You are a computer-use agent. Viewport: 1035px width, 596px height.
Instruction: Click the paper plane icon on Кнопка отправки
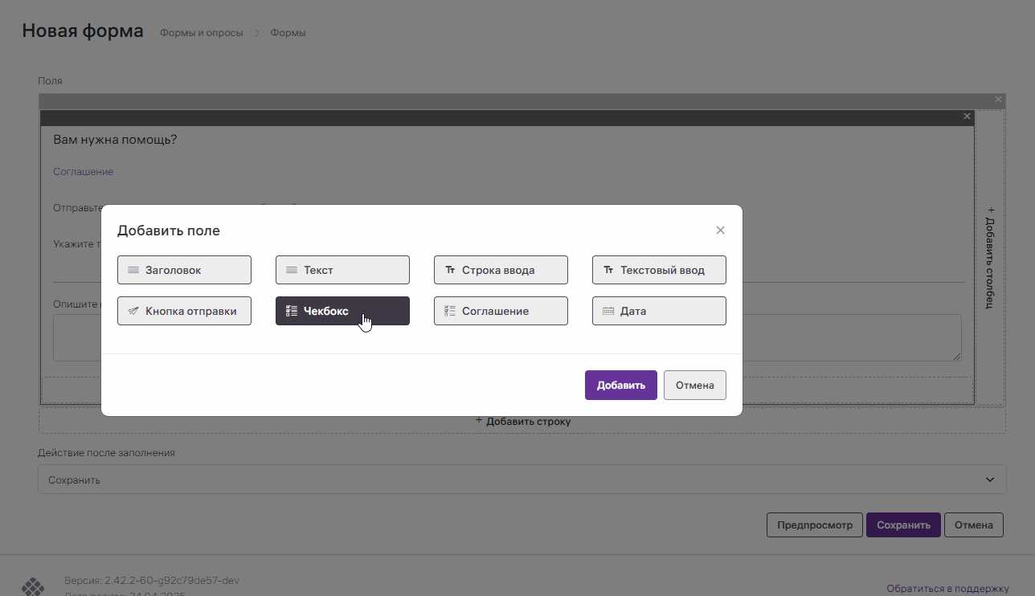tap(133, 312)
